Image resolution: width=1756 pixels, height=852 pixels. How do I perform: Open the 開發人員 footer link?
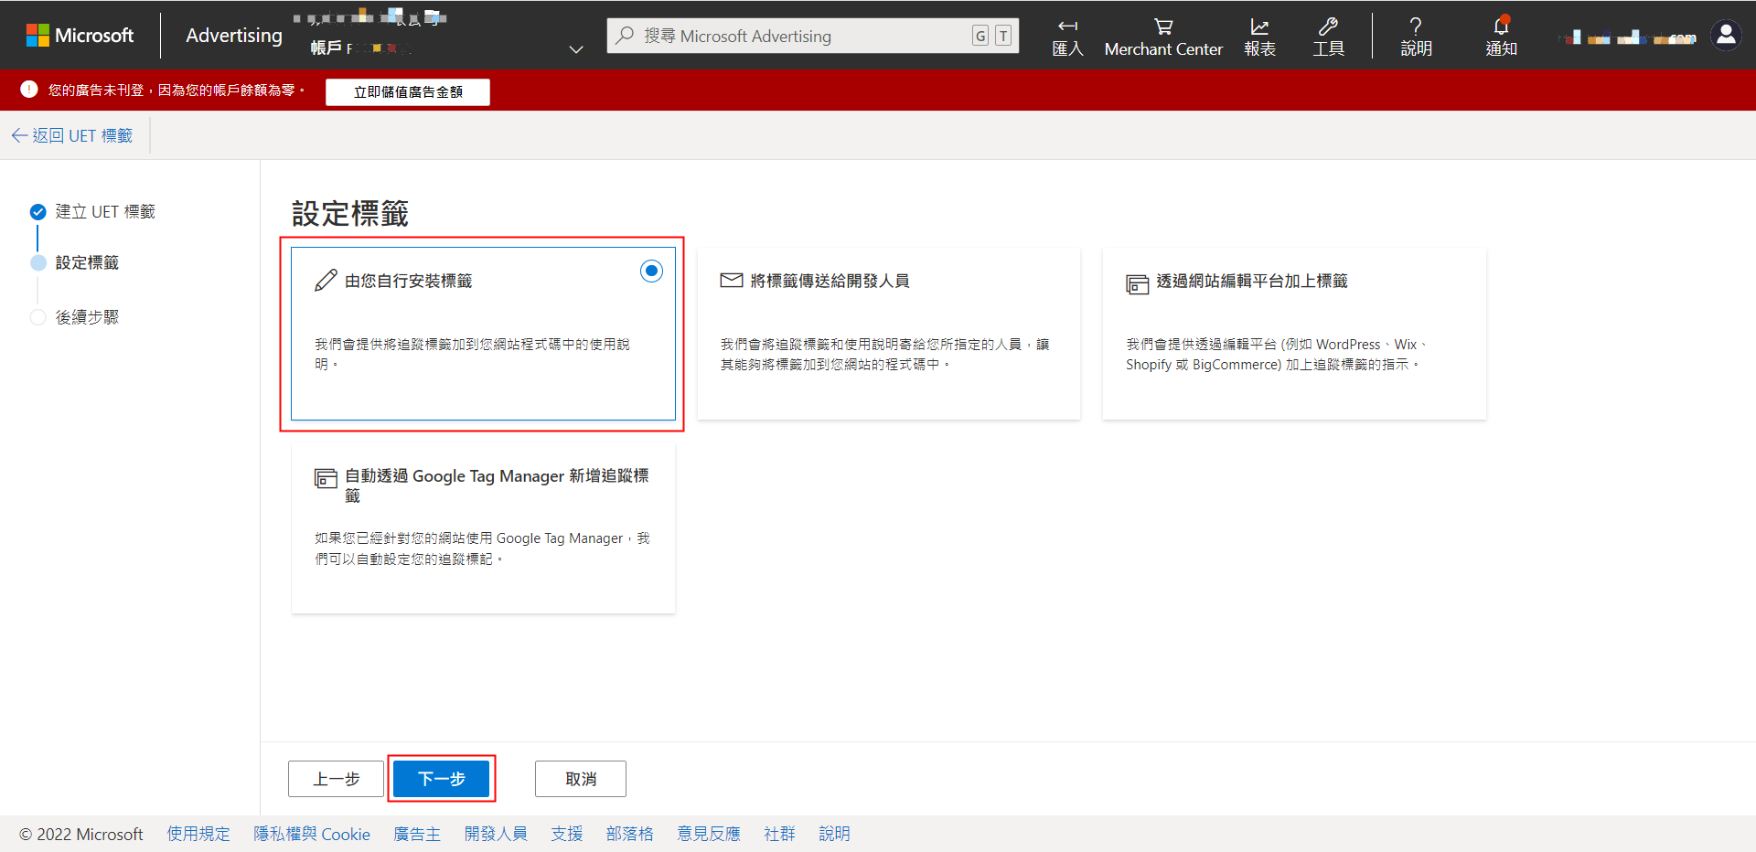click(x=496, y=834)
